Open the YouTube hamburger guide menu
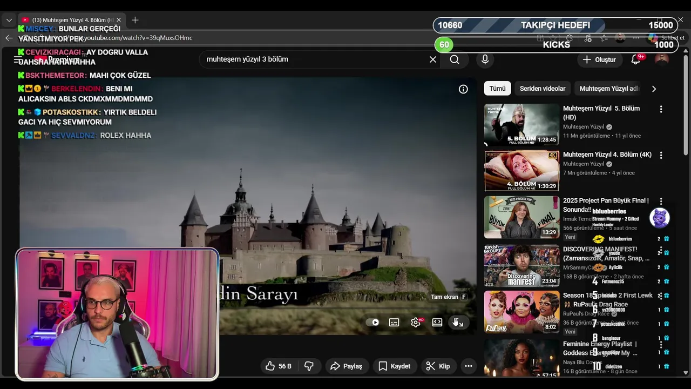 tap(18, 59)
